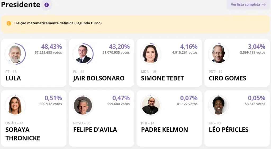Select Jair Bolsonaro's candidate photo

(x=83, y=54)
